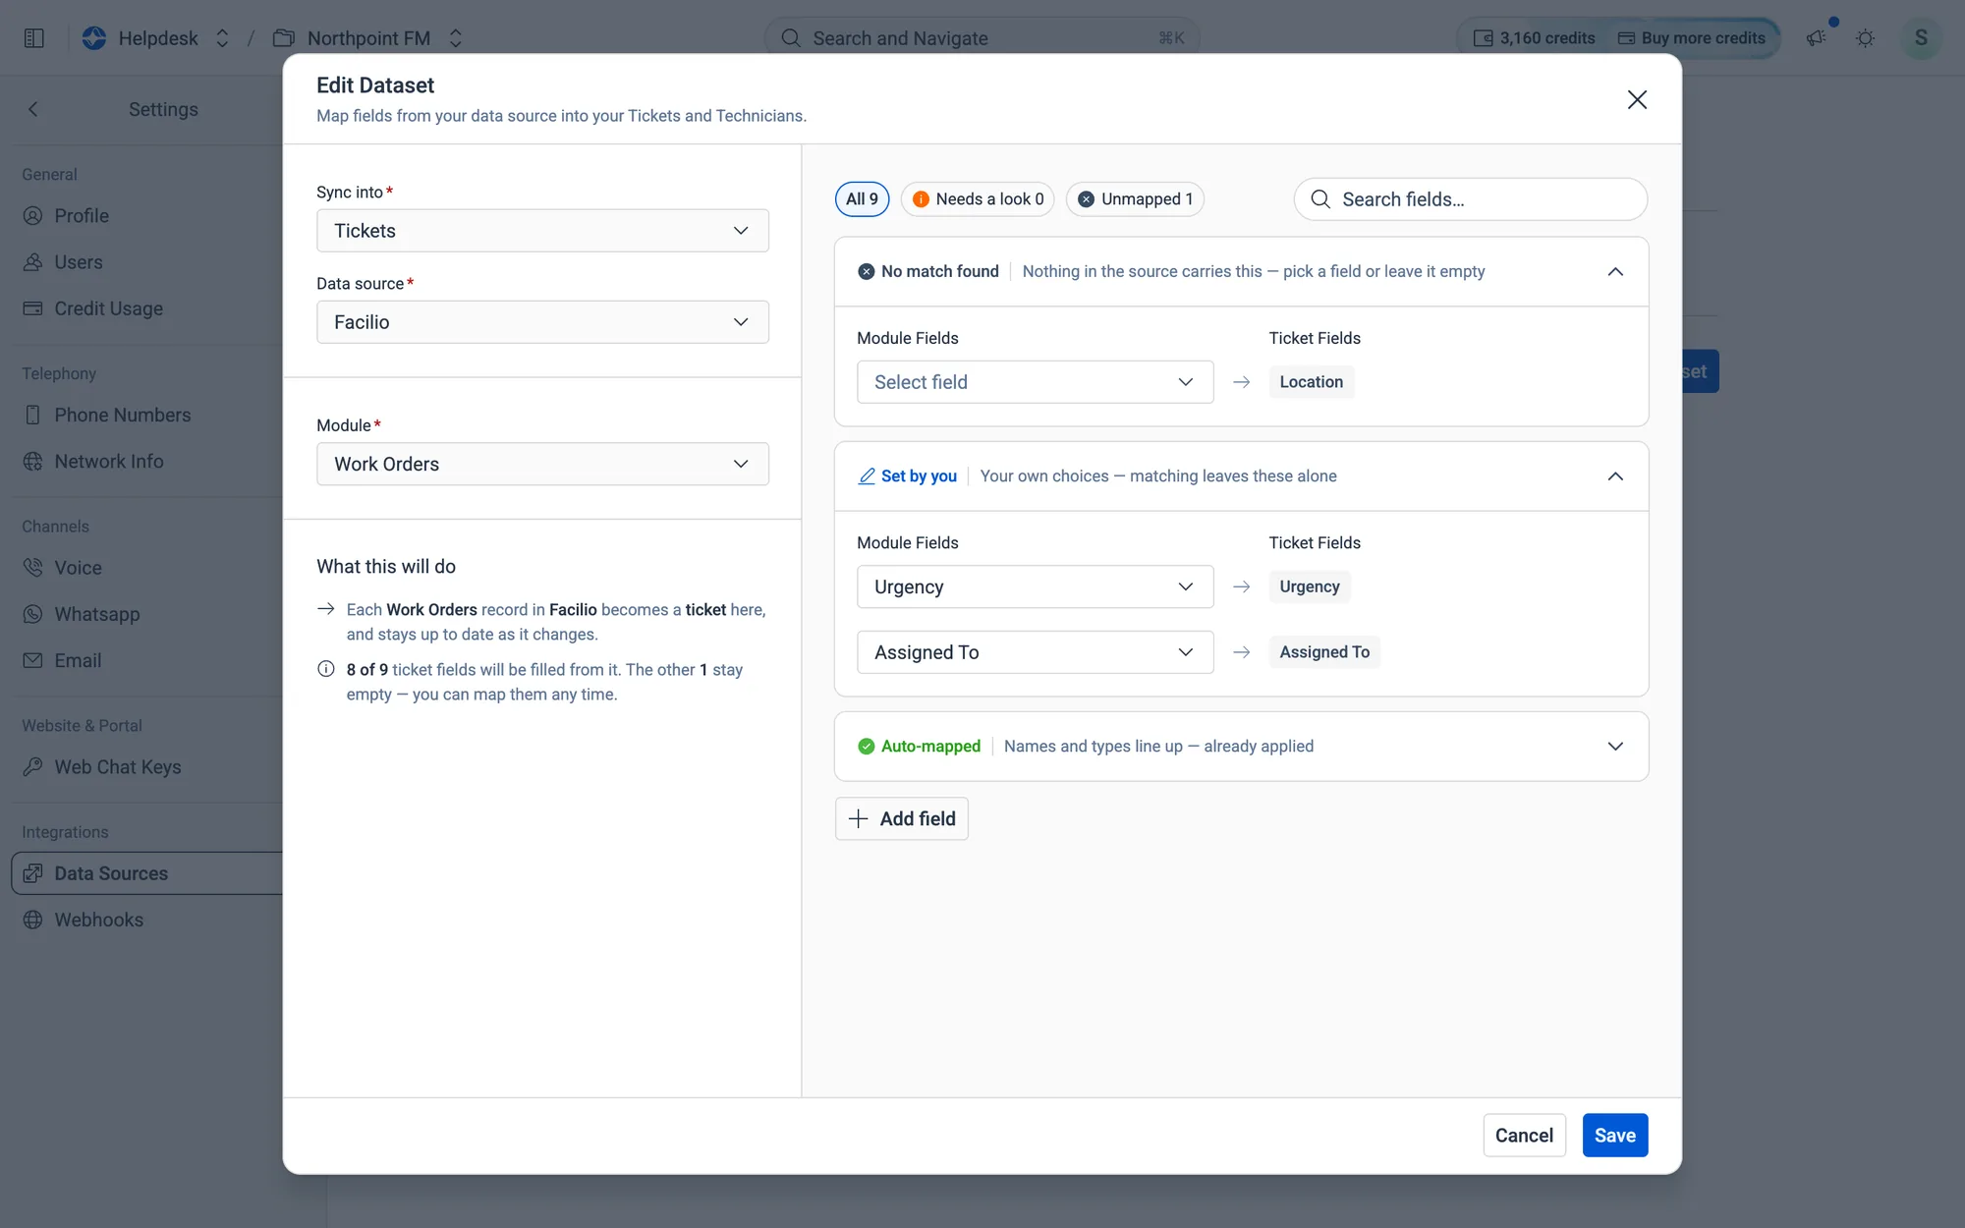Collapse the No match found section
The image size is (1965, 1228).
tap(1615, 272)
